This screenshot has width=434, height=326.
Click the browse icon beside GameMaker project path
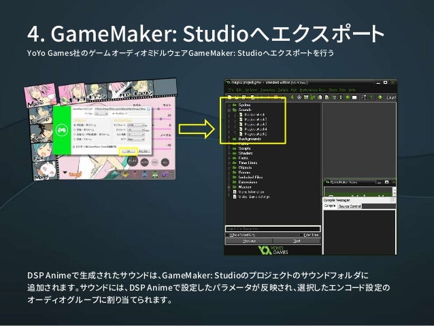(x=148, y=109)
